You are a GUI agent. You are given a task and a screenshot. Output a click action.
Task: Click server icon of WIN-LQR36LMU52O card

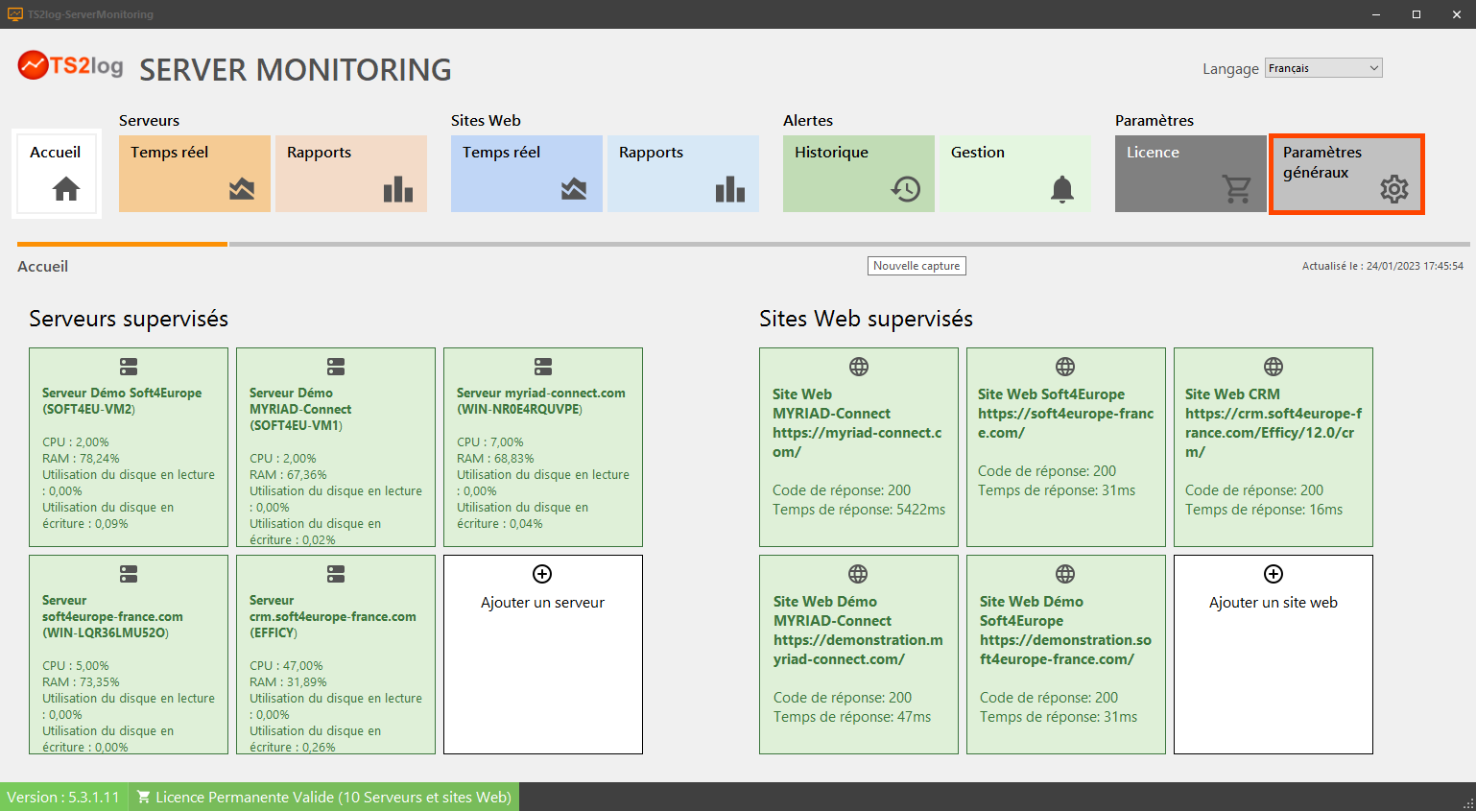click(x=129, y=574)
